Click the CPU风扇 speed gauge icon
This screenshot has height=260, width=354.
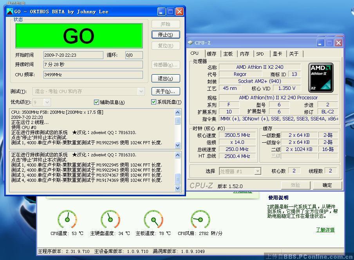pos(200,219)
